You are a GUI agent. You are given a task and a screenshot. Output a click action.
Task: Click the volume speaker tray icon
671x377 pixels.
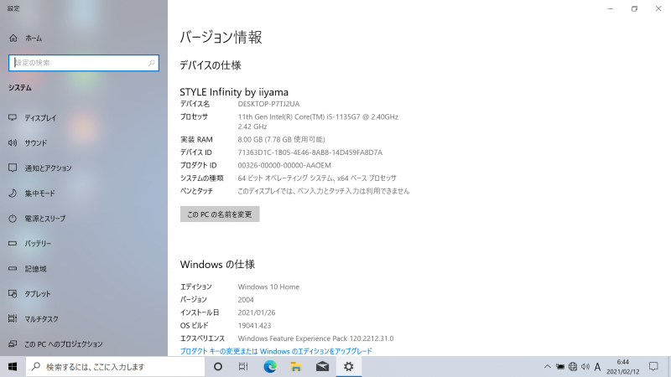click(x=585, y=367)
